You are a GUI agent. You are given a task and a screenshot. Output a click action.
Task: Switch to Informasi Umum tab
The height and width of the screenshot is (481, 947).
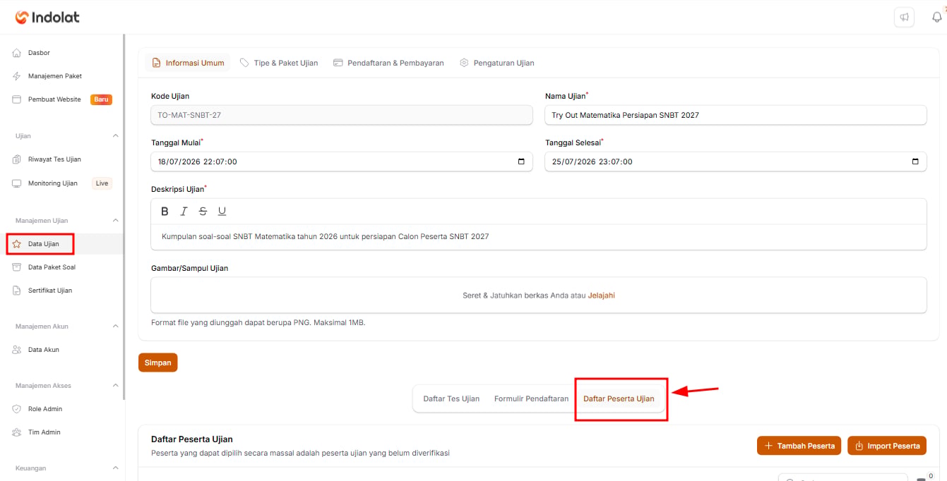tap(189, 63)
